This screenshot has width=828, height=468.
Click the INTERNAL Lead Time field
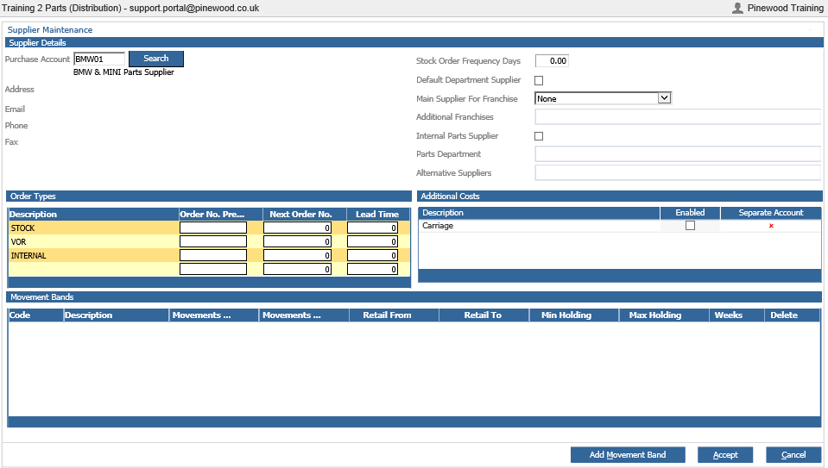click(372, 255)
